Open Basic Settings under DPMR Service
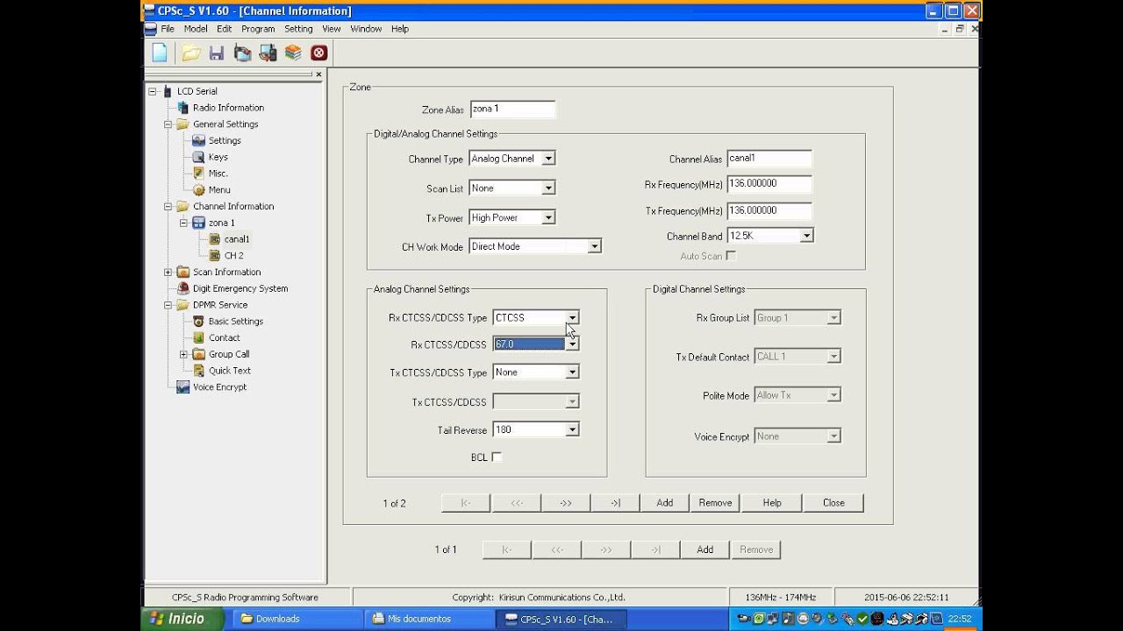This screenshot has height=631, width=1123. point(235,321)
